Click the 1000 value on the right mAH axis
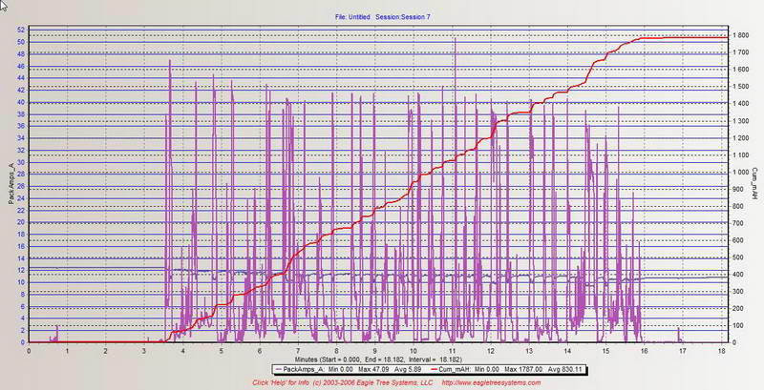The width and height of the screenshot is (764, 390). click(x=737, y=172)
